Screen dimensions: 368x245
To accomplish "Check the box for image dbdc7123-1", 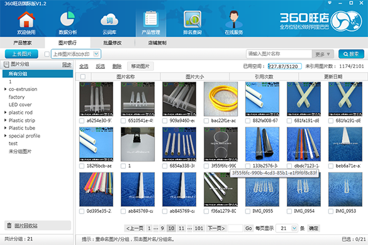I will [289, 166].
